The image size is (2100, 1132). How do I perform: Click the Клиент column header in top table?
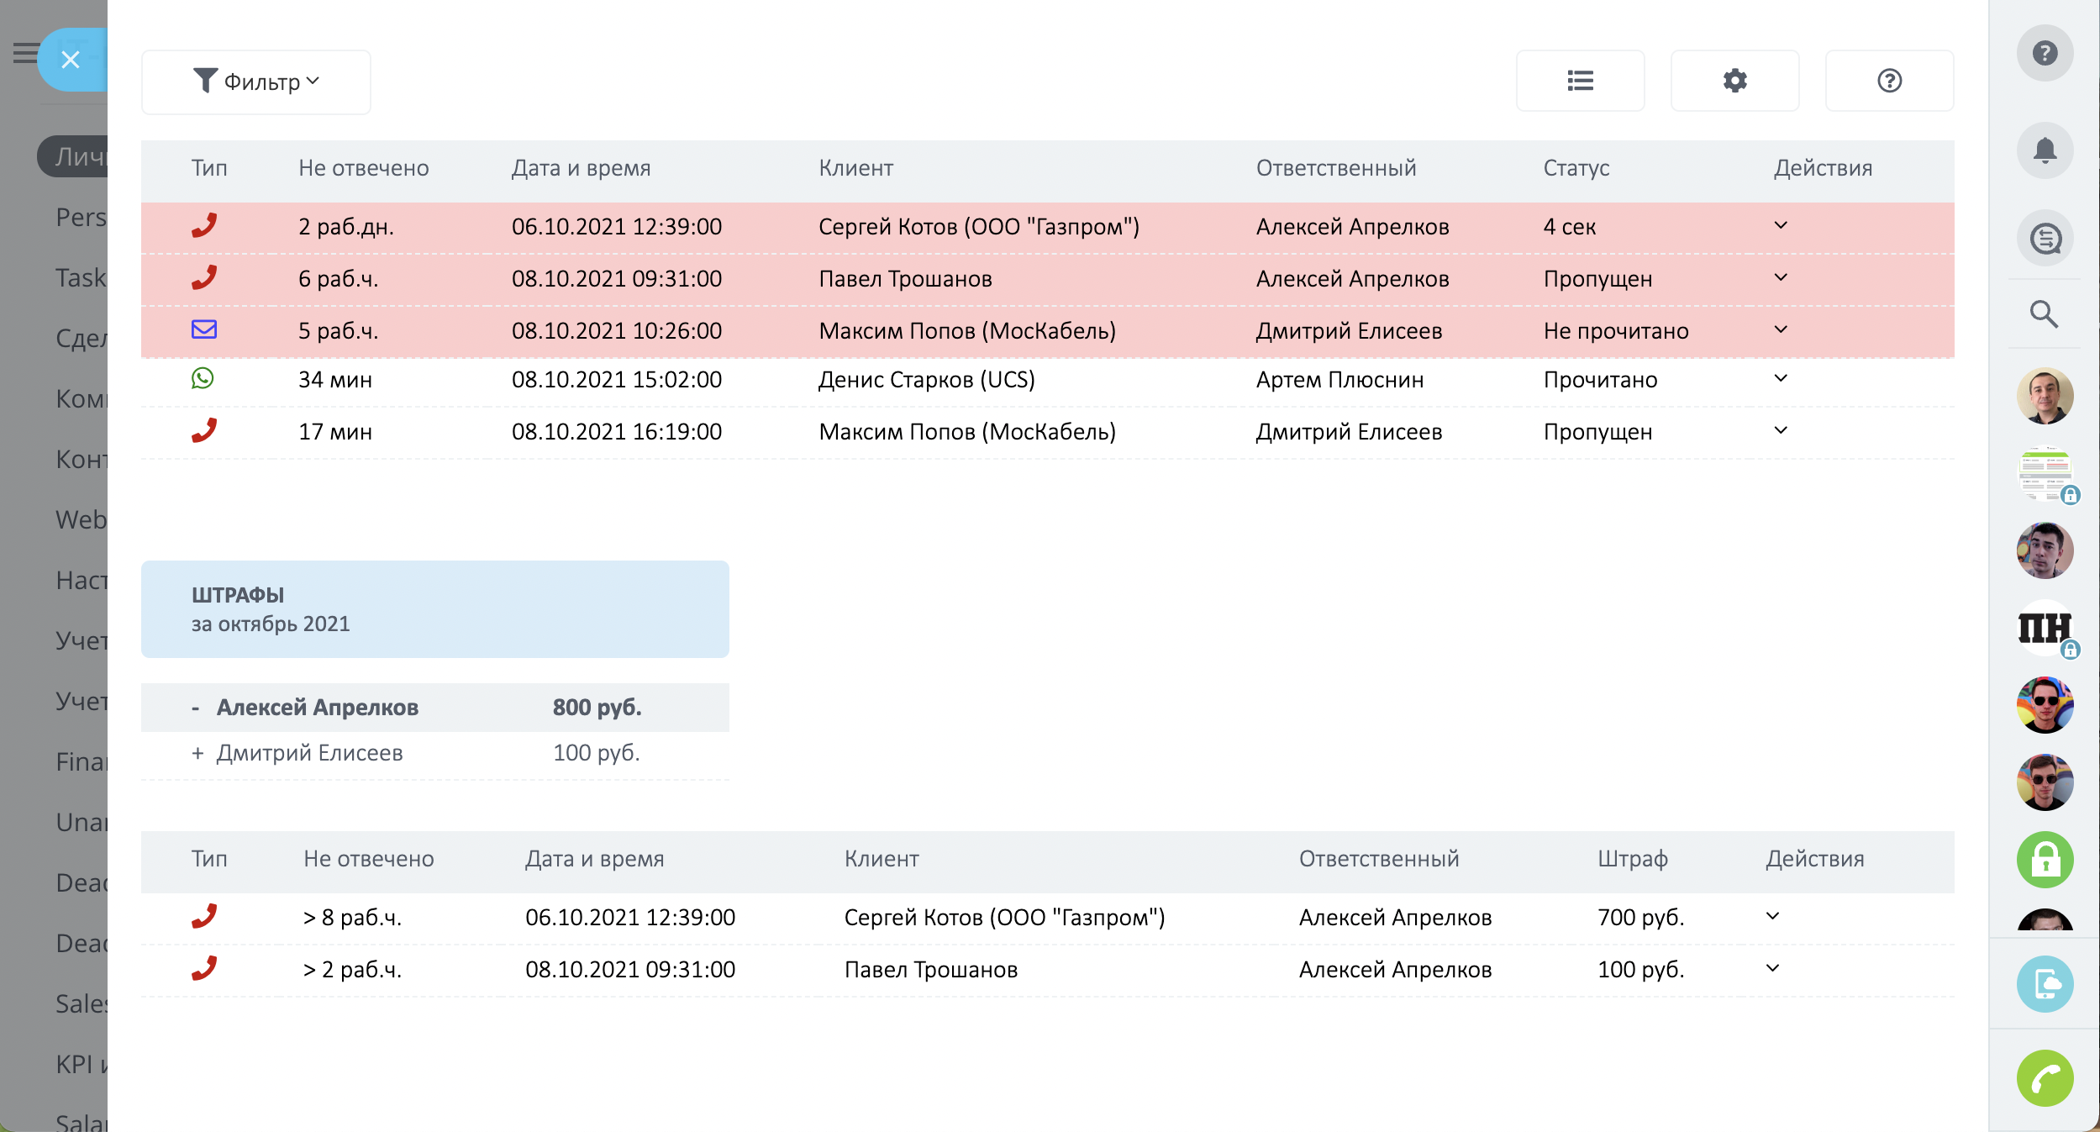click(x=855, y=168)
